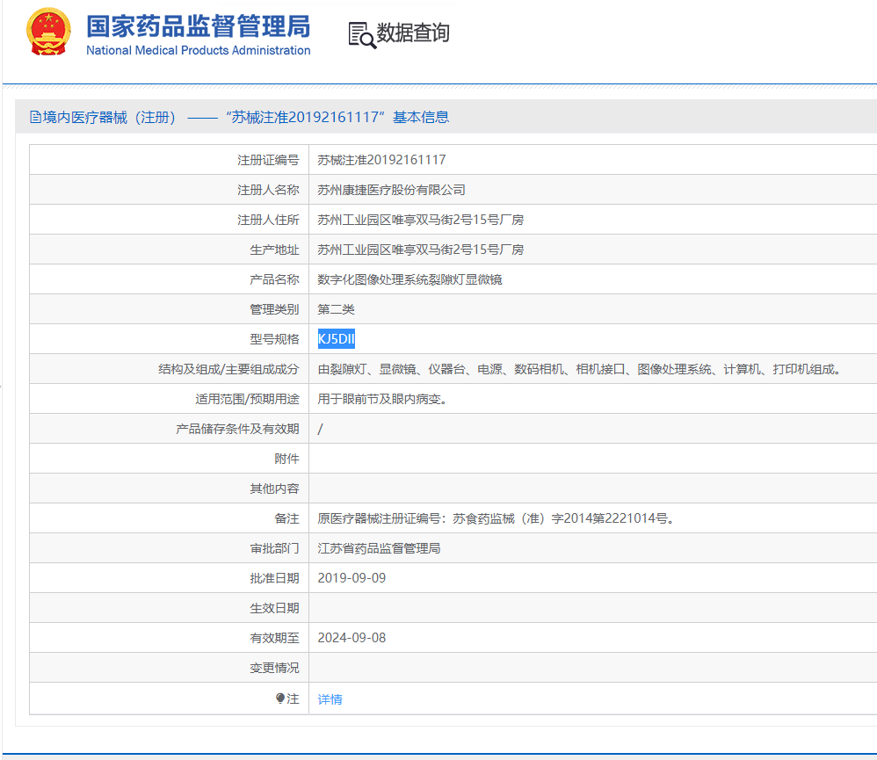
Task: Click the slash value in storage conditions row
Action: [320, 429]
